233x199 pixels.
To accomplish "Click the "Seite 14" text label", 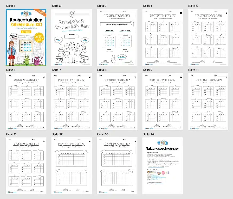I will click(x=148, y=134).
